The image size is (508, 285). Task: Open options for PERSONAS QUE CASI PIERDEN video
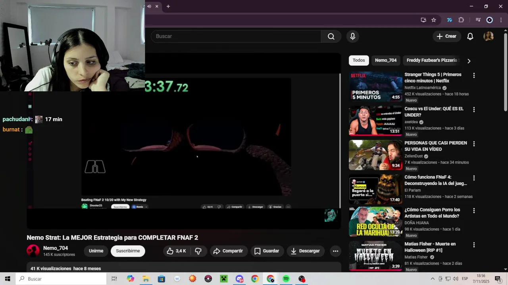(x=473, y=144)
